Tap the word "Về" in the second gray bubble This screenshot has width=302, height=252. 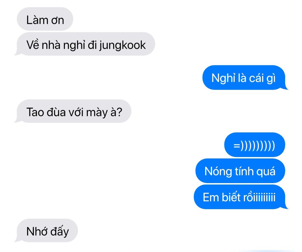pos(32,44)
